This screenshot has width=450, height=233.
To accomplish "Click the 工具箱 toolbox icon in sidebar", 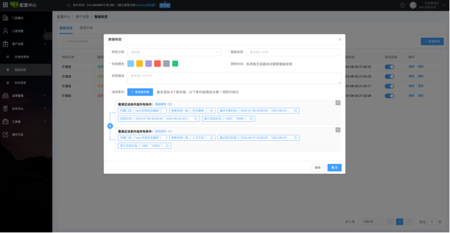I will tap(5, 121).
